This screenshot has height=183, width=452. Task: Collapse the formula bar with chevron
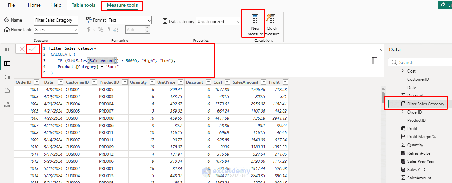[380, 50]
